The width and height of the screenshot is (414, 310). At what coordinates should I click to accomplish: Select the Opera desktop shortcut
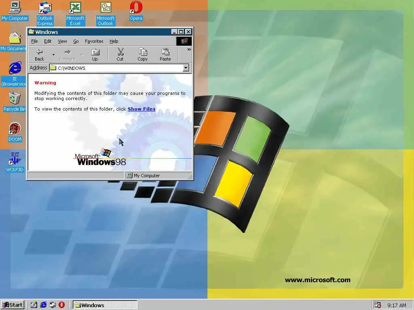136,11
